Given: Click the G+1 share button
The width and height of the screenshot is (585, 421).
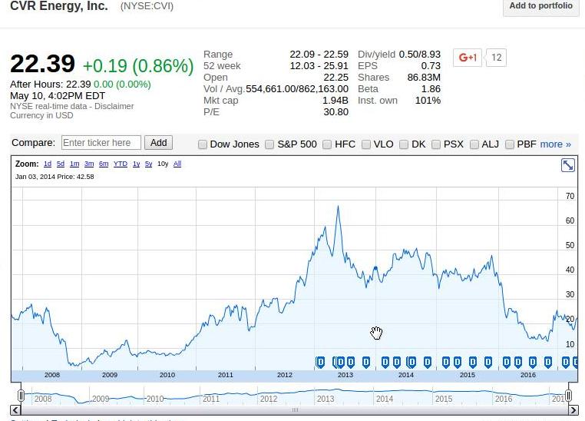Looking at the screenshot, I should pyautogui.click(x=468, y=58).
